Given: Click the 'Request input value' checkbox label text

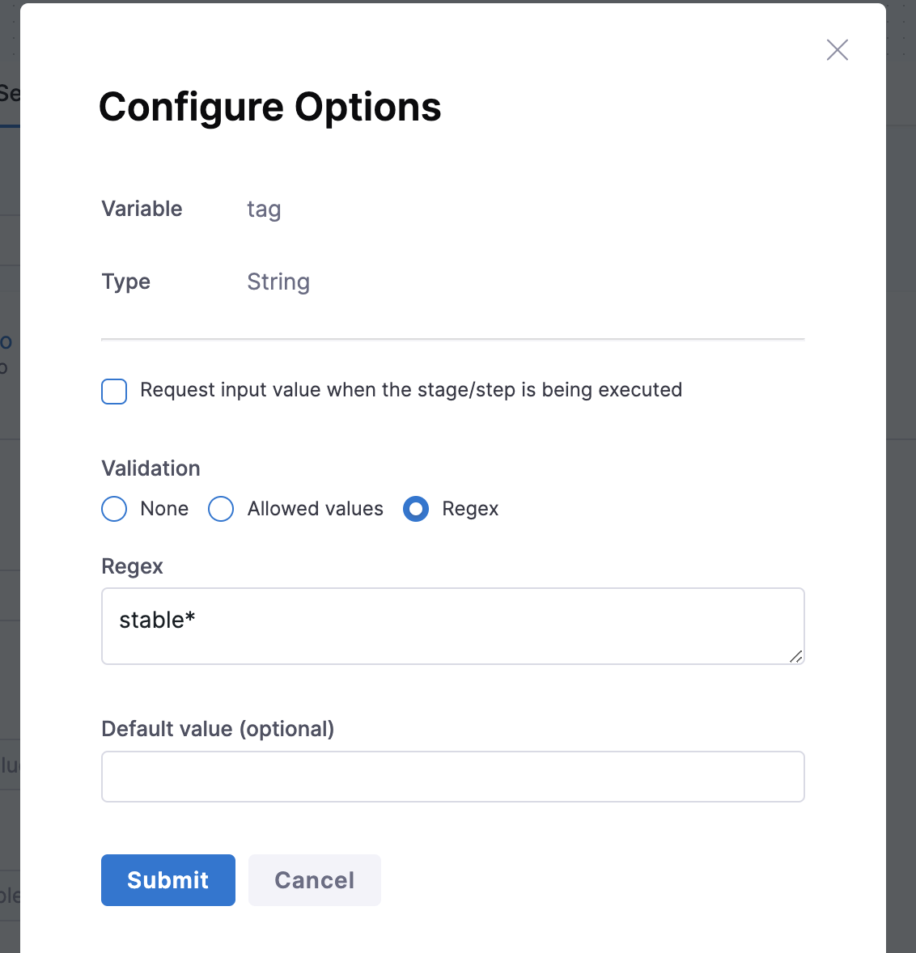Looking at the screenshot, I should click(411, 390).
